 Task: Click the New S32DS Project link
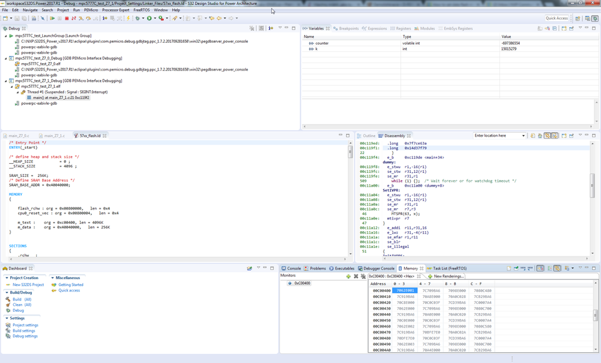[x=28, y=285]
